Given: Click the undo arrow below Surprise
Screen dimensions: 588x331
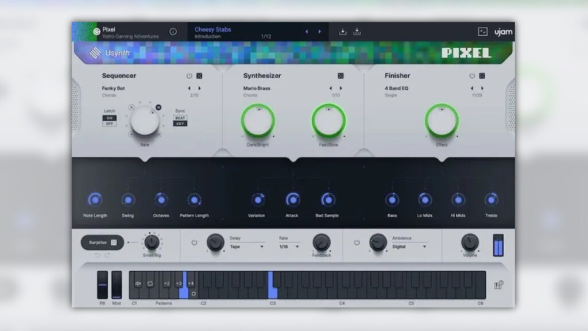Looking at the screenshot, I should 96,255.
